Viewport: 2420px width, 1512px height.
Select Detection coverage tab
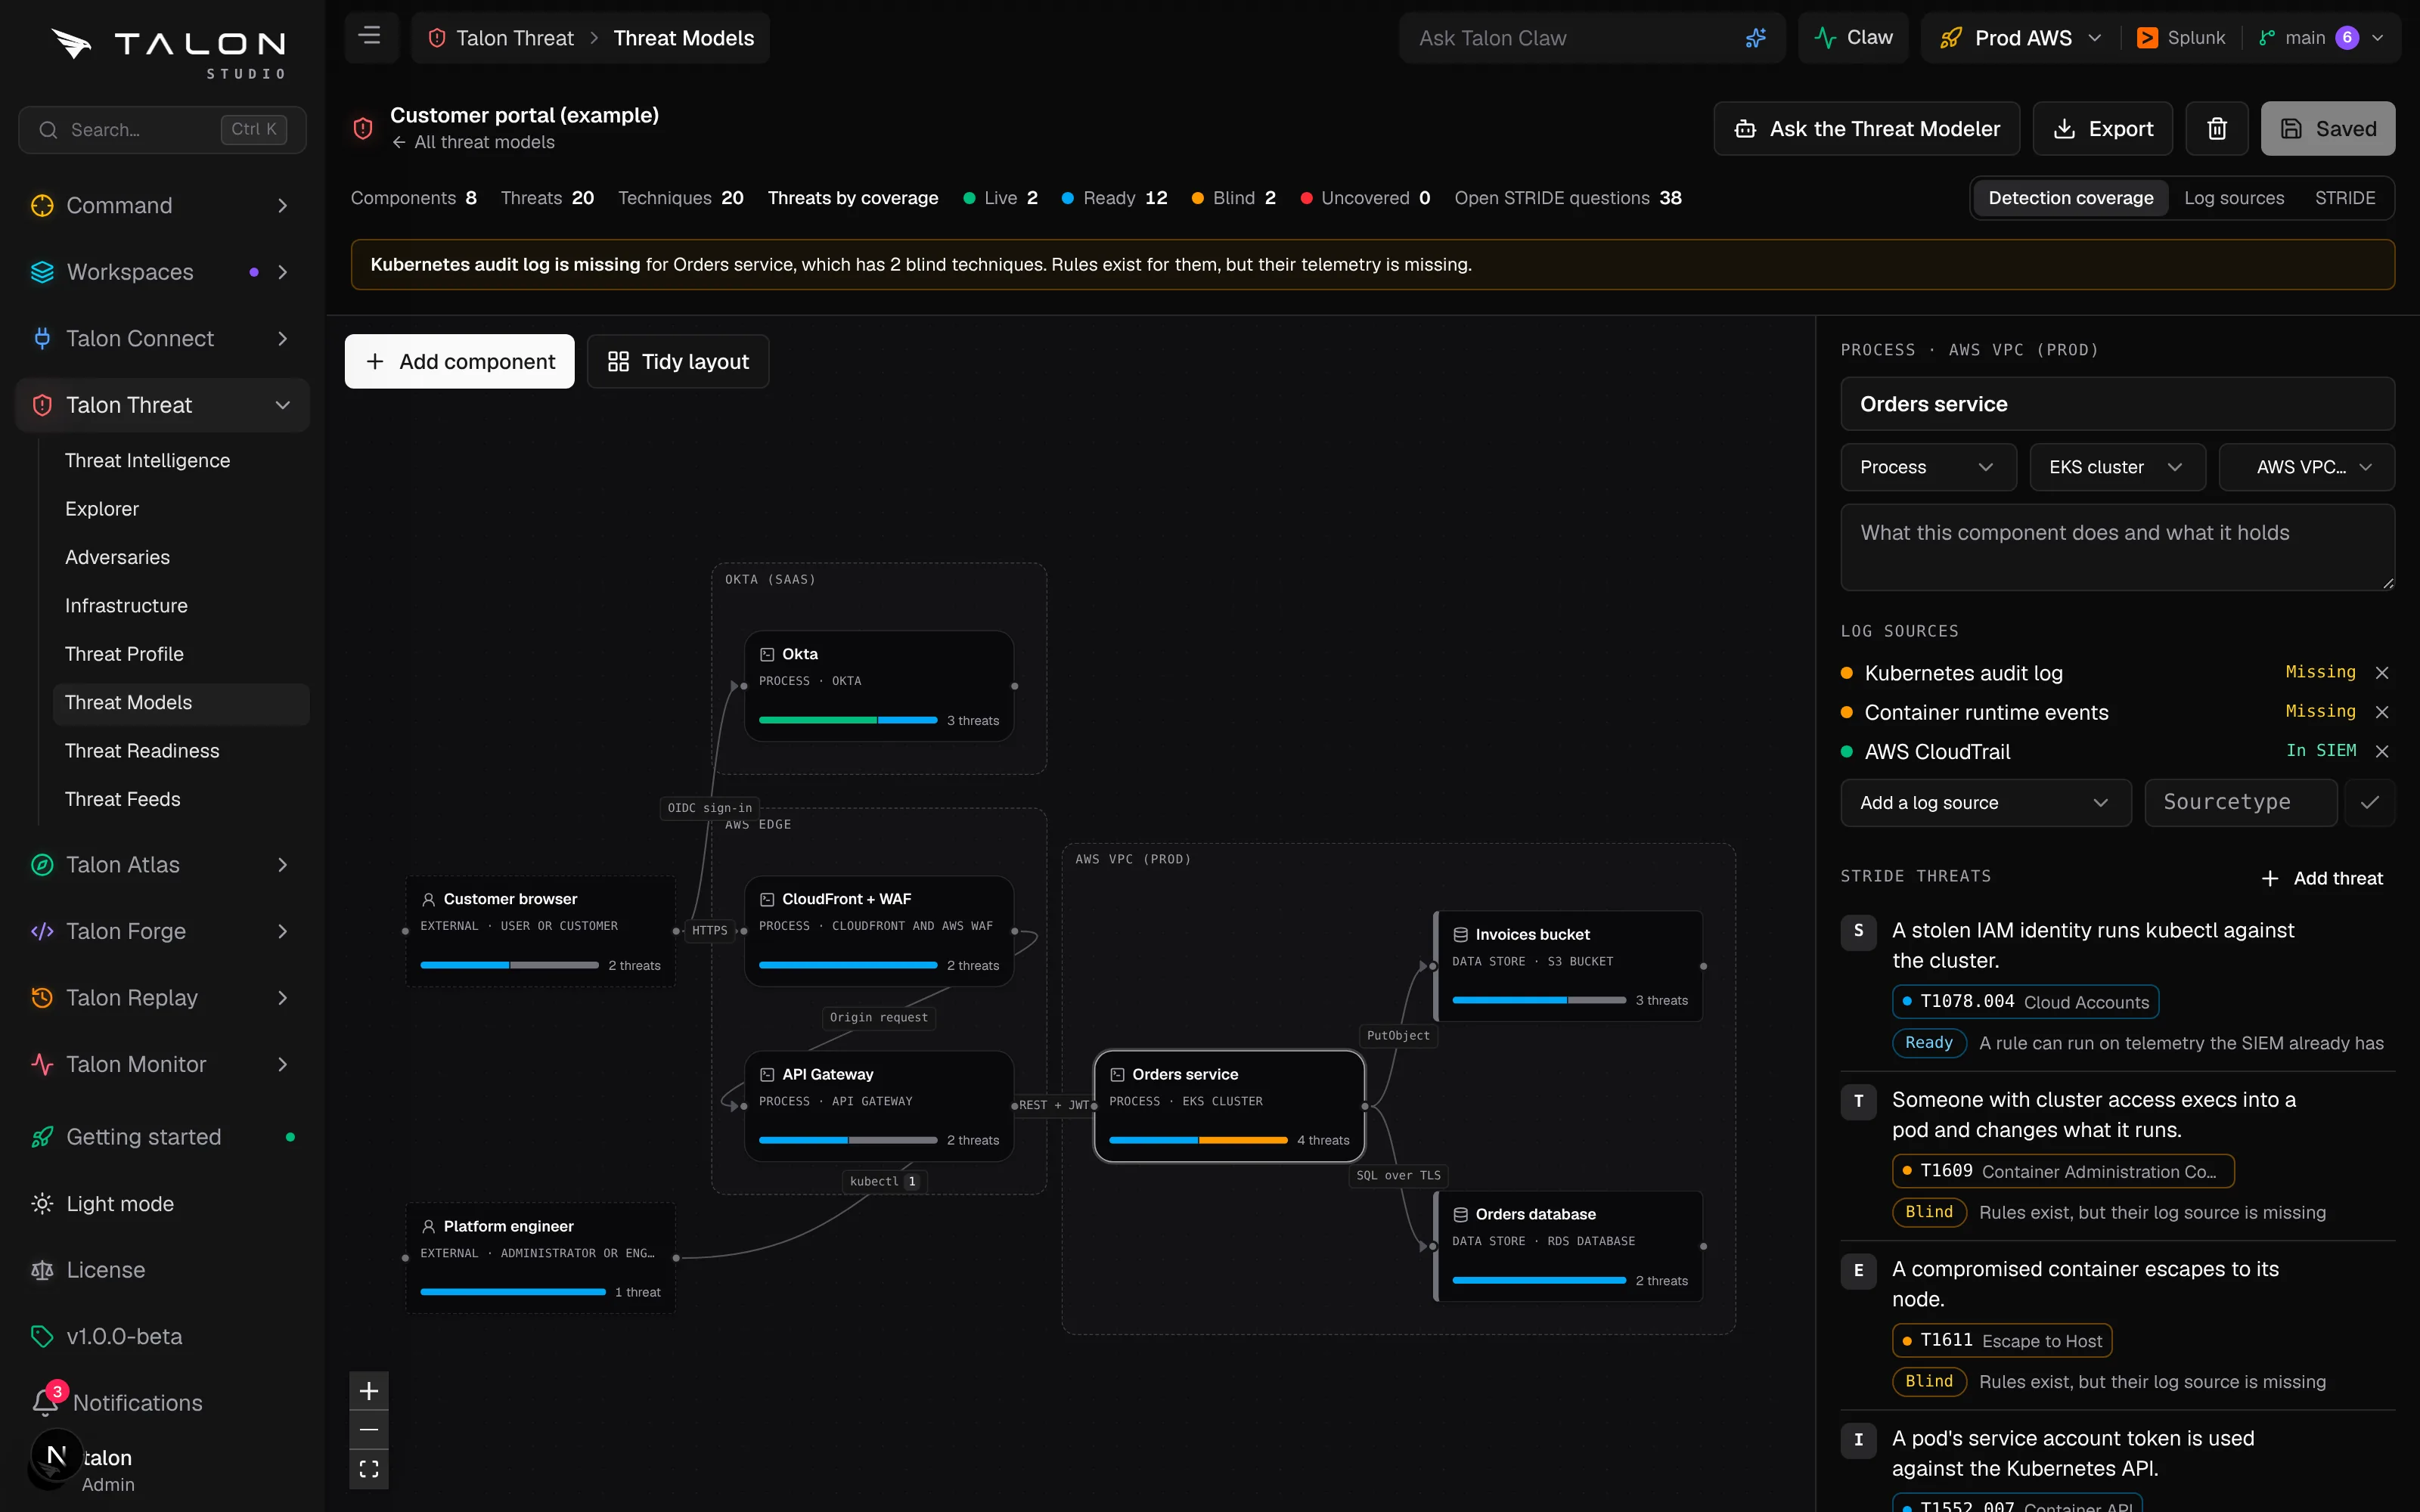pos(2070,198)
